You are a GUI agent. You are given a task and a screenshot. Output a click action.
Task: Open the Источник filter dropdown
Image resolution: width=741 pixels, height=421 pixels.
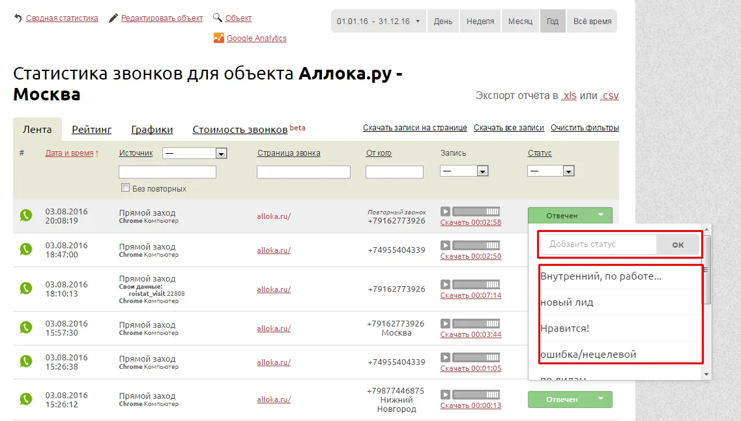coord(195,153)
